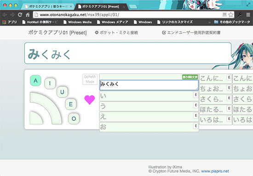
Task: Open the plain Windows bookmark
Action: (x=143, y=22)
